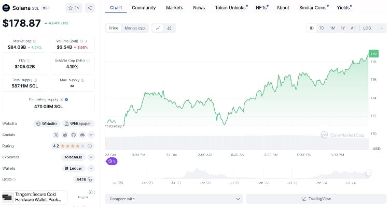Click the Rating info icon
This screenshot has width=389, height=207.
coord(90,146)
